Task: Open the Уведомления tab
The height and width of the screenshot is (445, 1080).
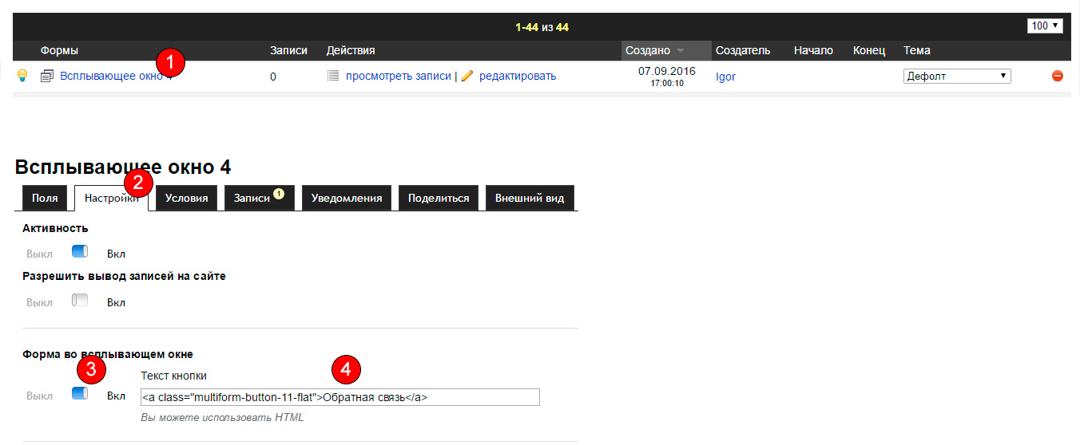Action: point(346,199)
